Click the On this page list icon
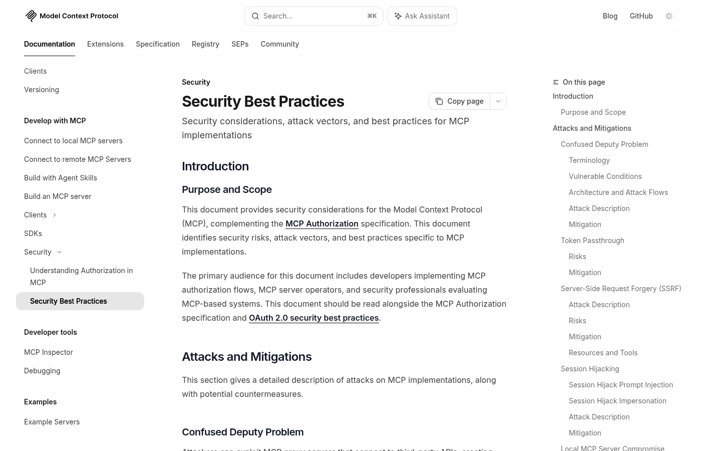This screenshot has height=451, width=701. tap(556, 82)
